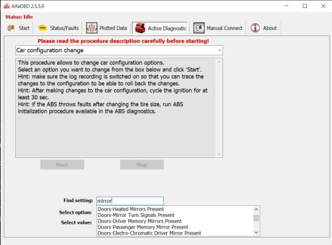The image size is (332, 245).
Task: Click the yellow Status/Faults engine icon
Action: (x=42, y=28)
